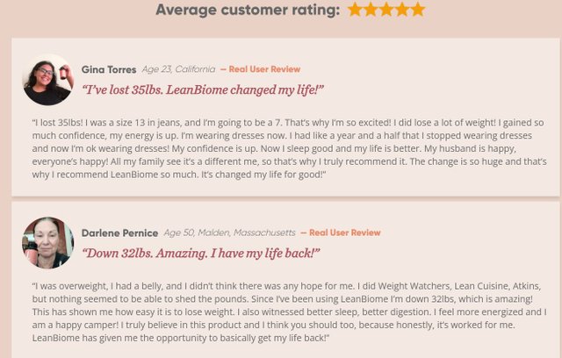Click the first rating star
Image resolution: width=562 pixels, height=358 pixels.
[355, 10]
